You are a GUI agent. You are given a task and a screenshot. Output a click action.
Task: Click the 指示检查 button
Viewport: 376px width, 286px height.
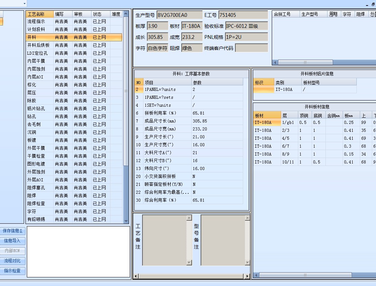tap(12, 271)
